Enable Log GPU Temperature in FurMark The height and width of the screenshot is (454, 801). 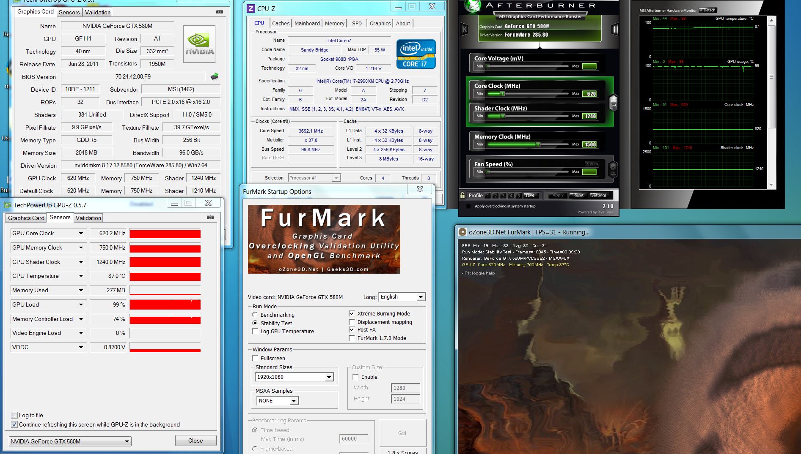coord(255,332)
